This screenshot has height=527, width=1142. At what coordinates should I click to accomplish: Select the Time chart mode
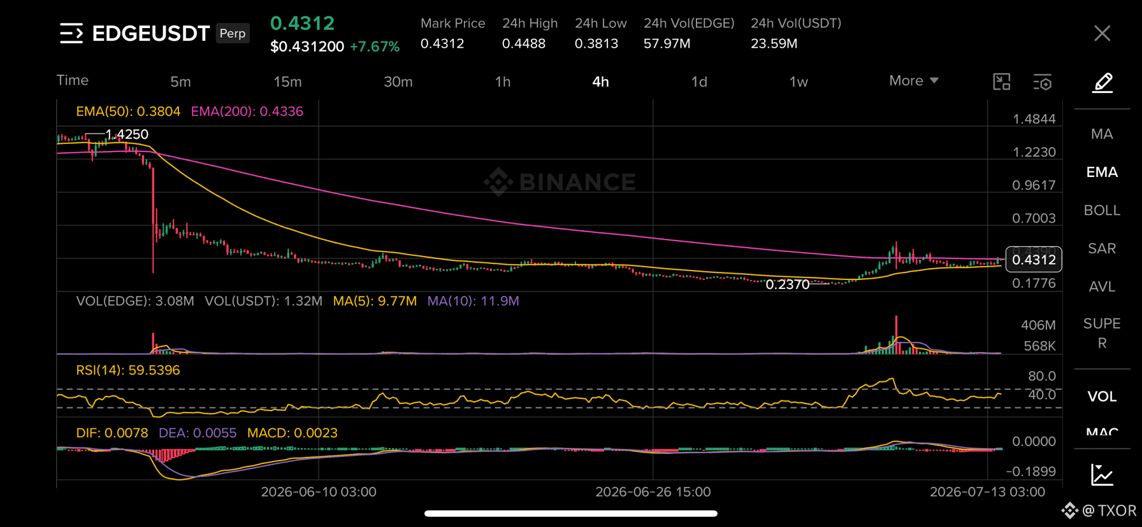tap(73, 80)
